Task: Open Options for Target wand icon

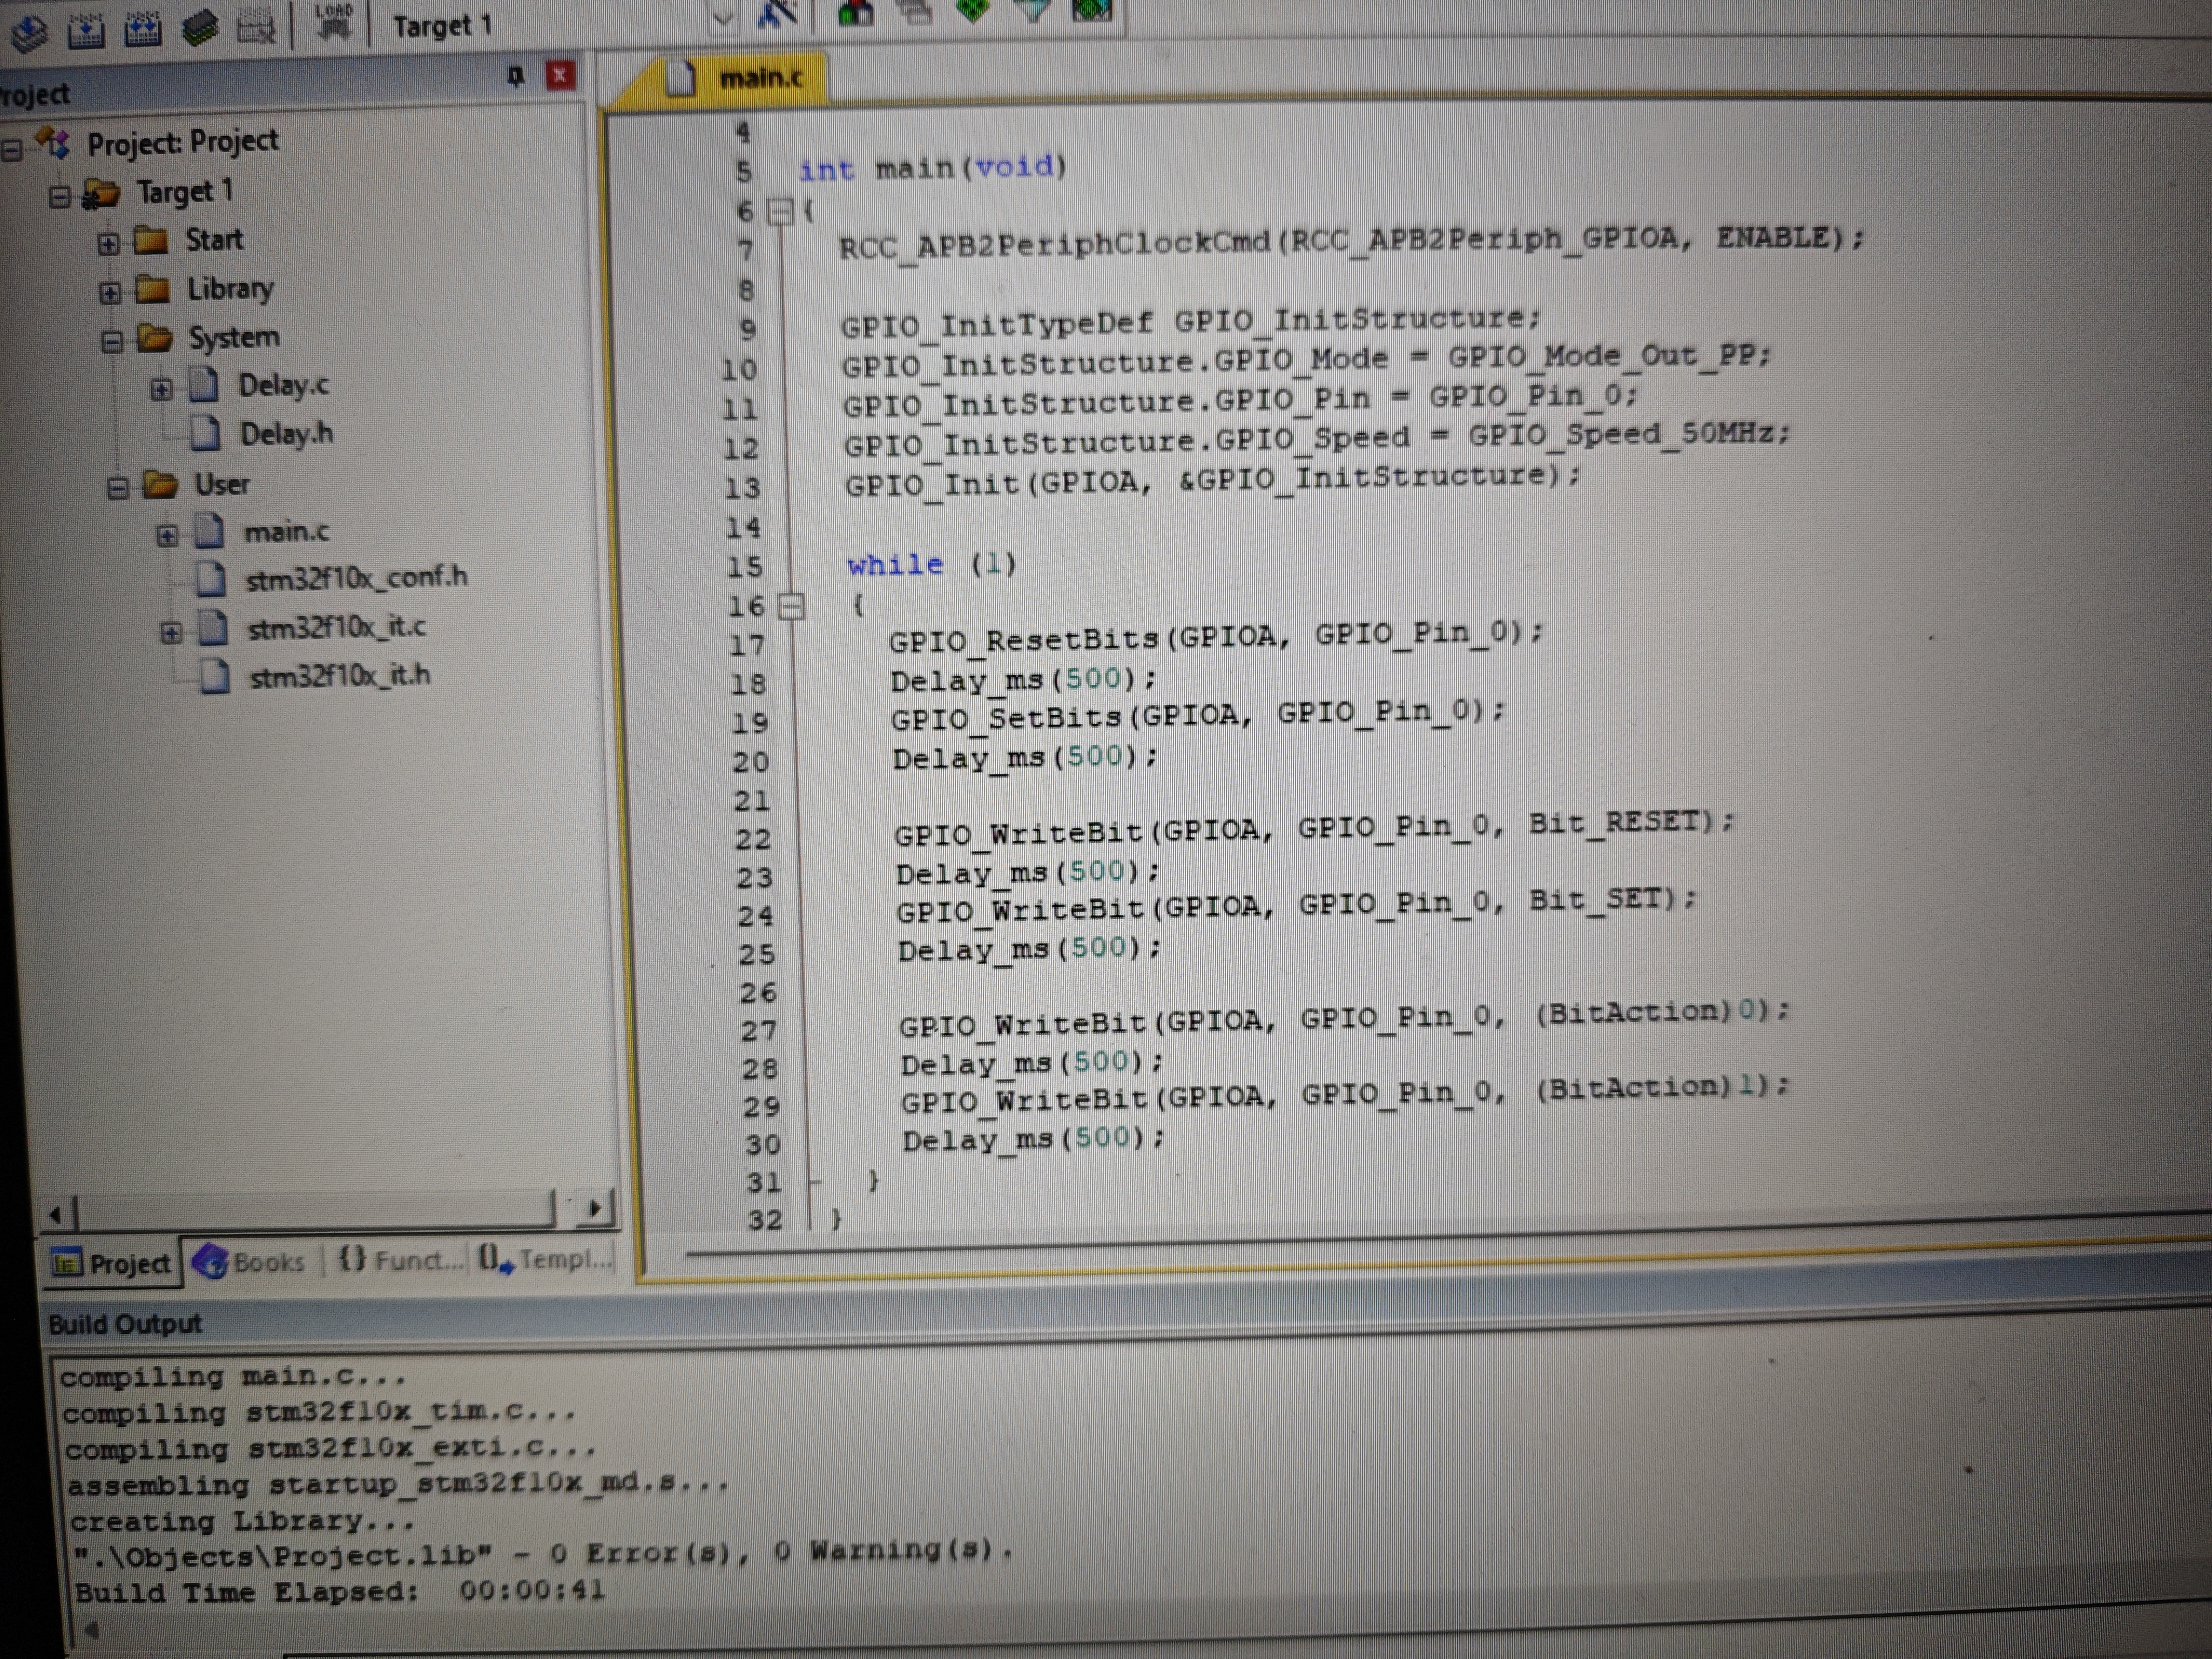Action: [776, 14]
